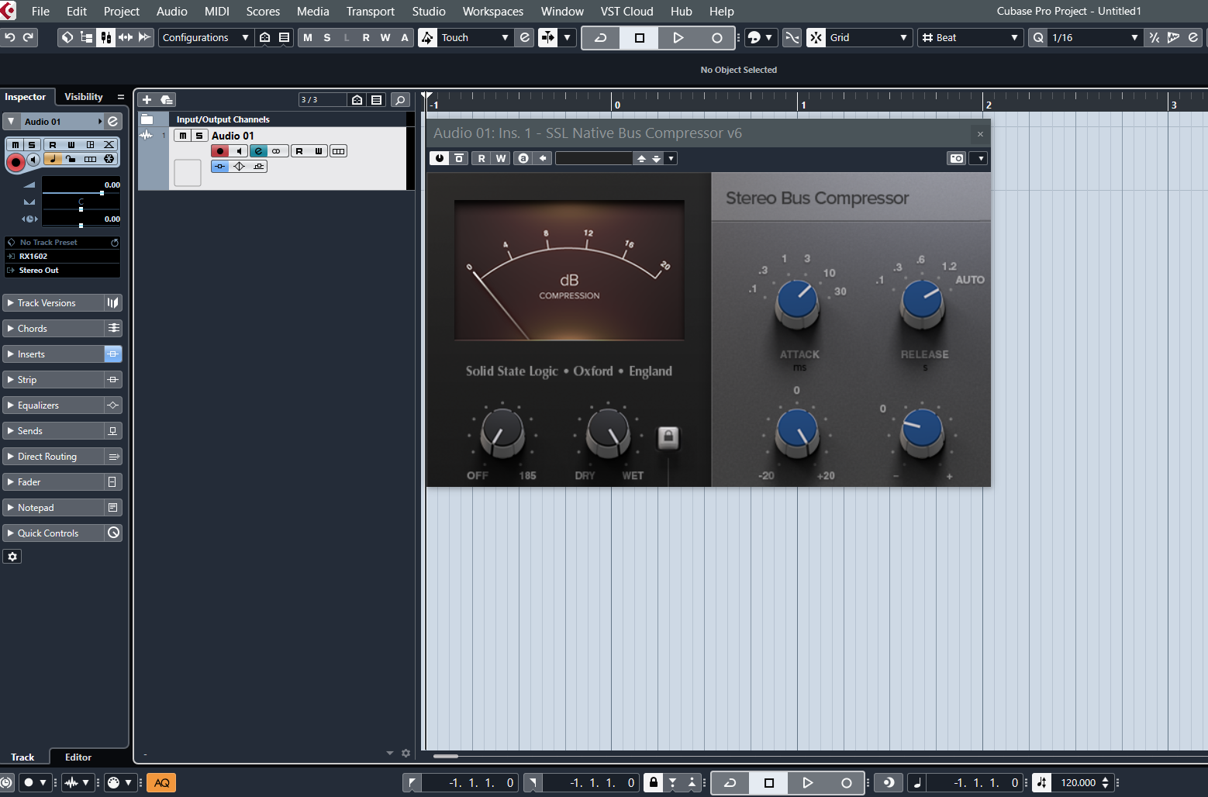The image size is (1208, 797).
Task: Click the plugin A/B settings switch
Action: coord(523,158)
